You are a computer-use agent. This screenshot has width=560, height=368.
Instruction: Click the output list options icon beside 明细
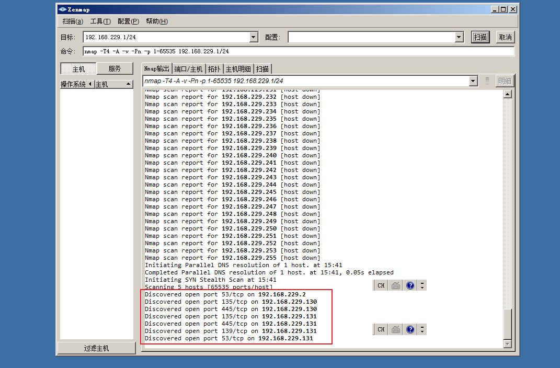click(487, 81)
